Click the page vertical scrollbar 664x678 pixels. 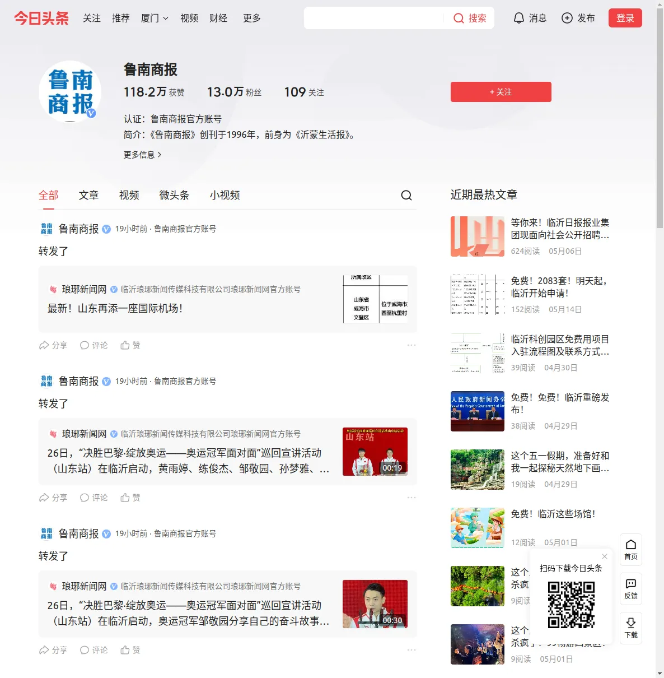pyautogui.click(x=660, y=118)
